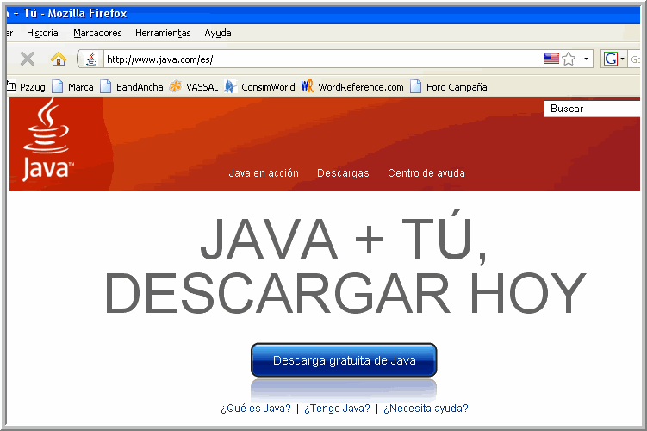
Task: Click the US flag icon in address bar
Action: coord(551,59)
